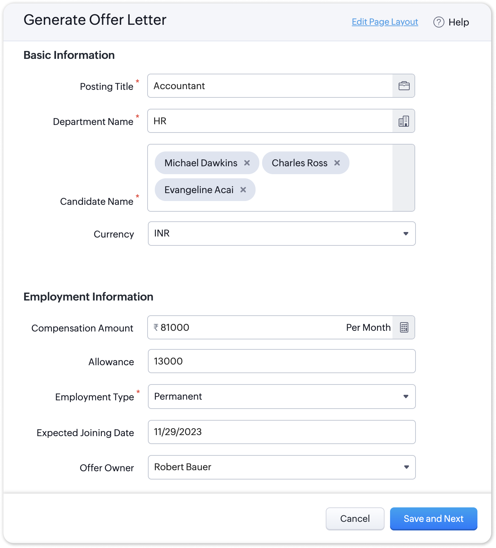The image size is (496, 548).
Task: Click the briefcase icon in Posting Title
Action: tap(404, 86)
